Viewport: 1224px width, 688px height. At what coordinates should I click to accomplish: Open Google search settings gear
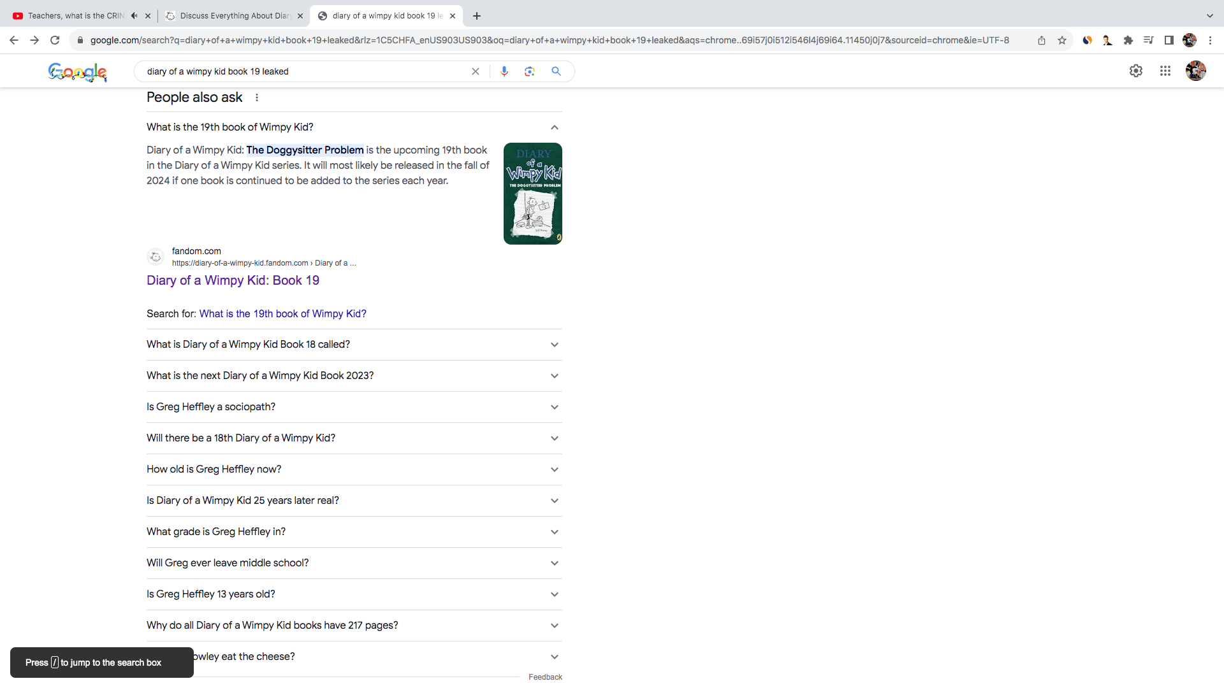pyautogui.click(x=1136, y=71)
